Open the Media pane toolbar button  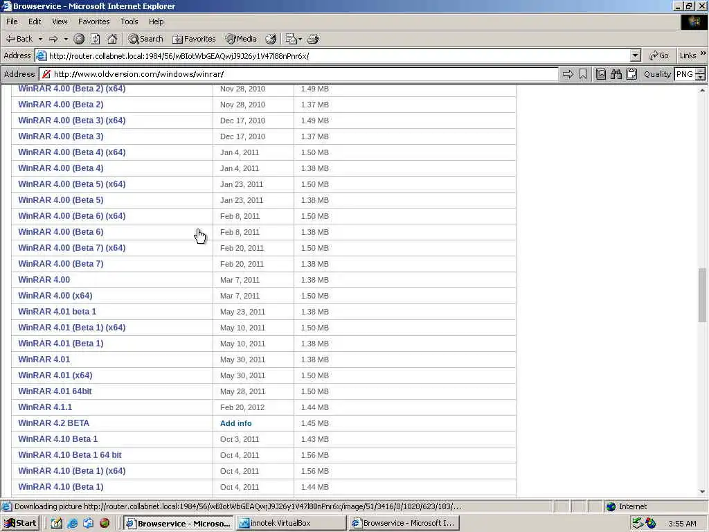coord(241,39)
